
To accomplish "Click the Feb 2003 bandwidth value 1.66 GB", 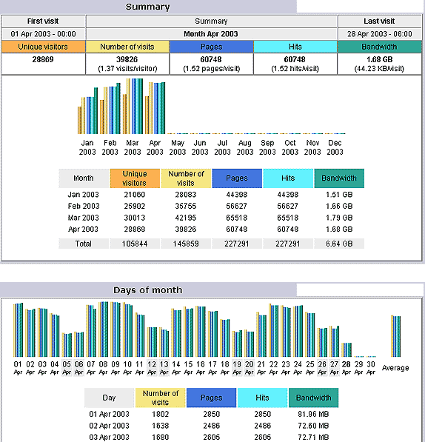I will (x=339, y=206).
